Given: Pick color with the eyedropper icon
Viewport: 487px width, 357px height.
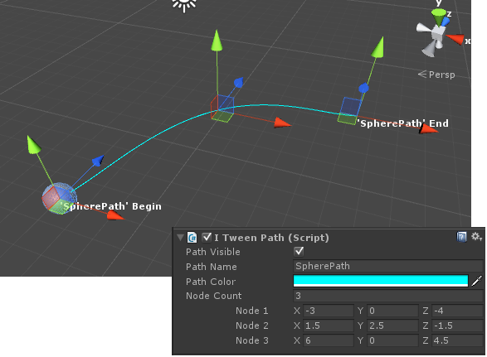Looking at the screenshot, I should point(477,281).
